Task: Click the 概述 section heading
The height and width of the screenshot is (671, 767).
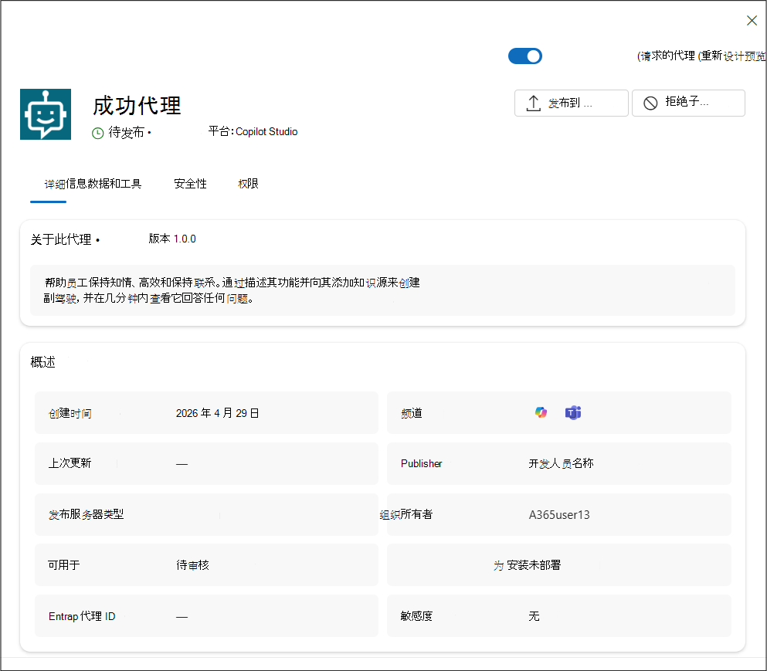Action: pyautogui.click(x=43, y=362)
